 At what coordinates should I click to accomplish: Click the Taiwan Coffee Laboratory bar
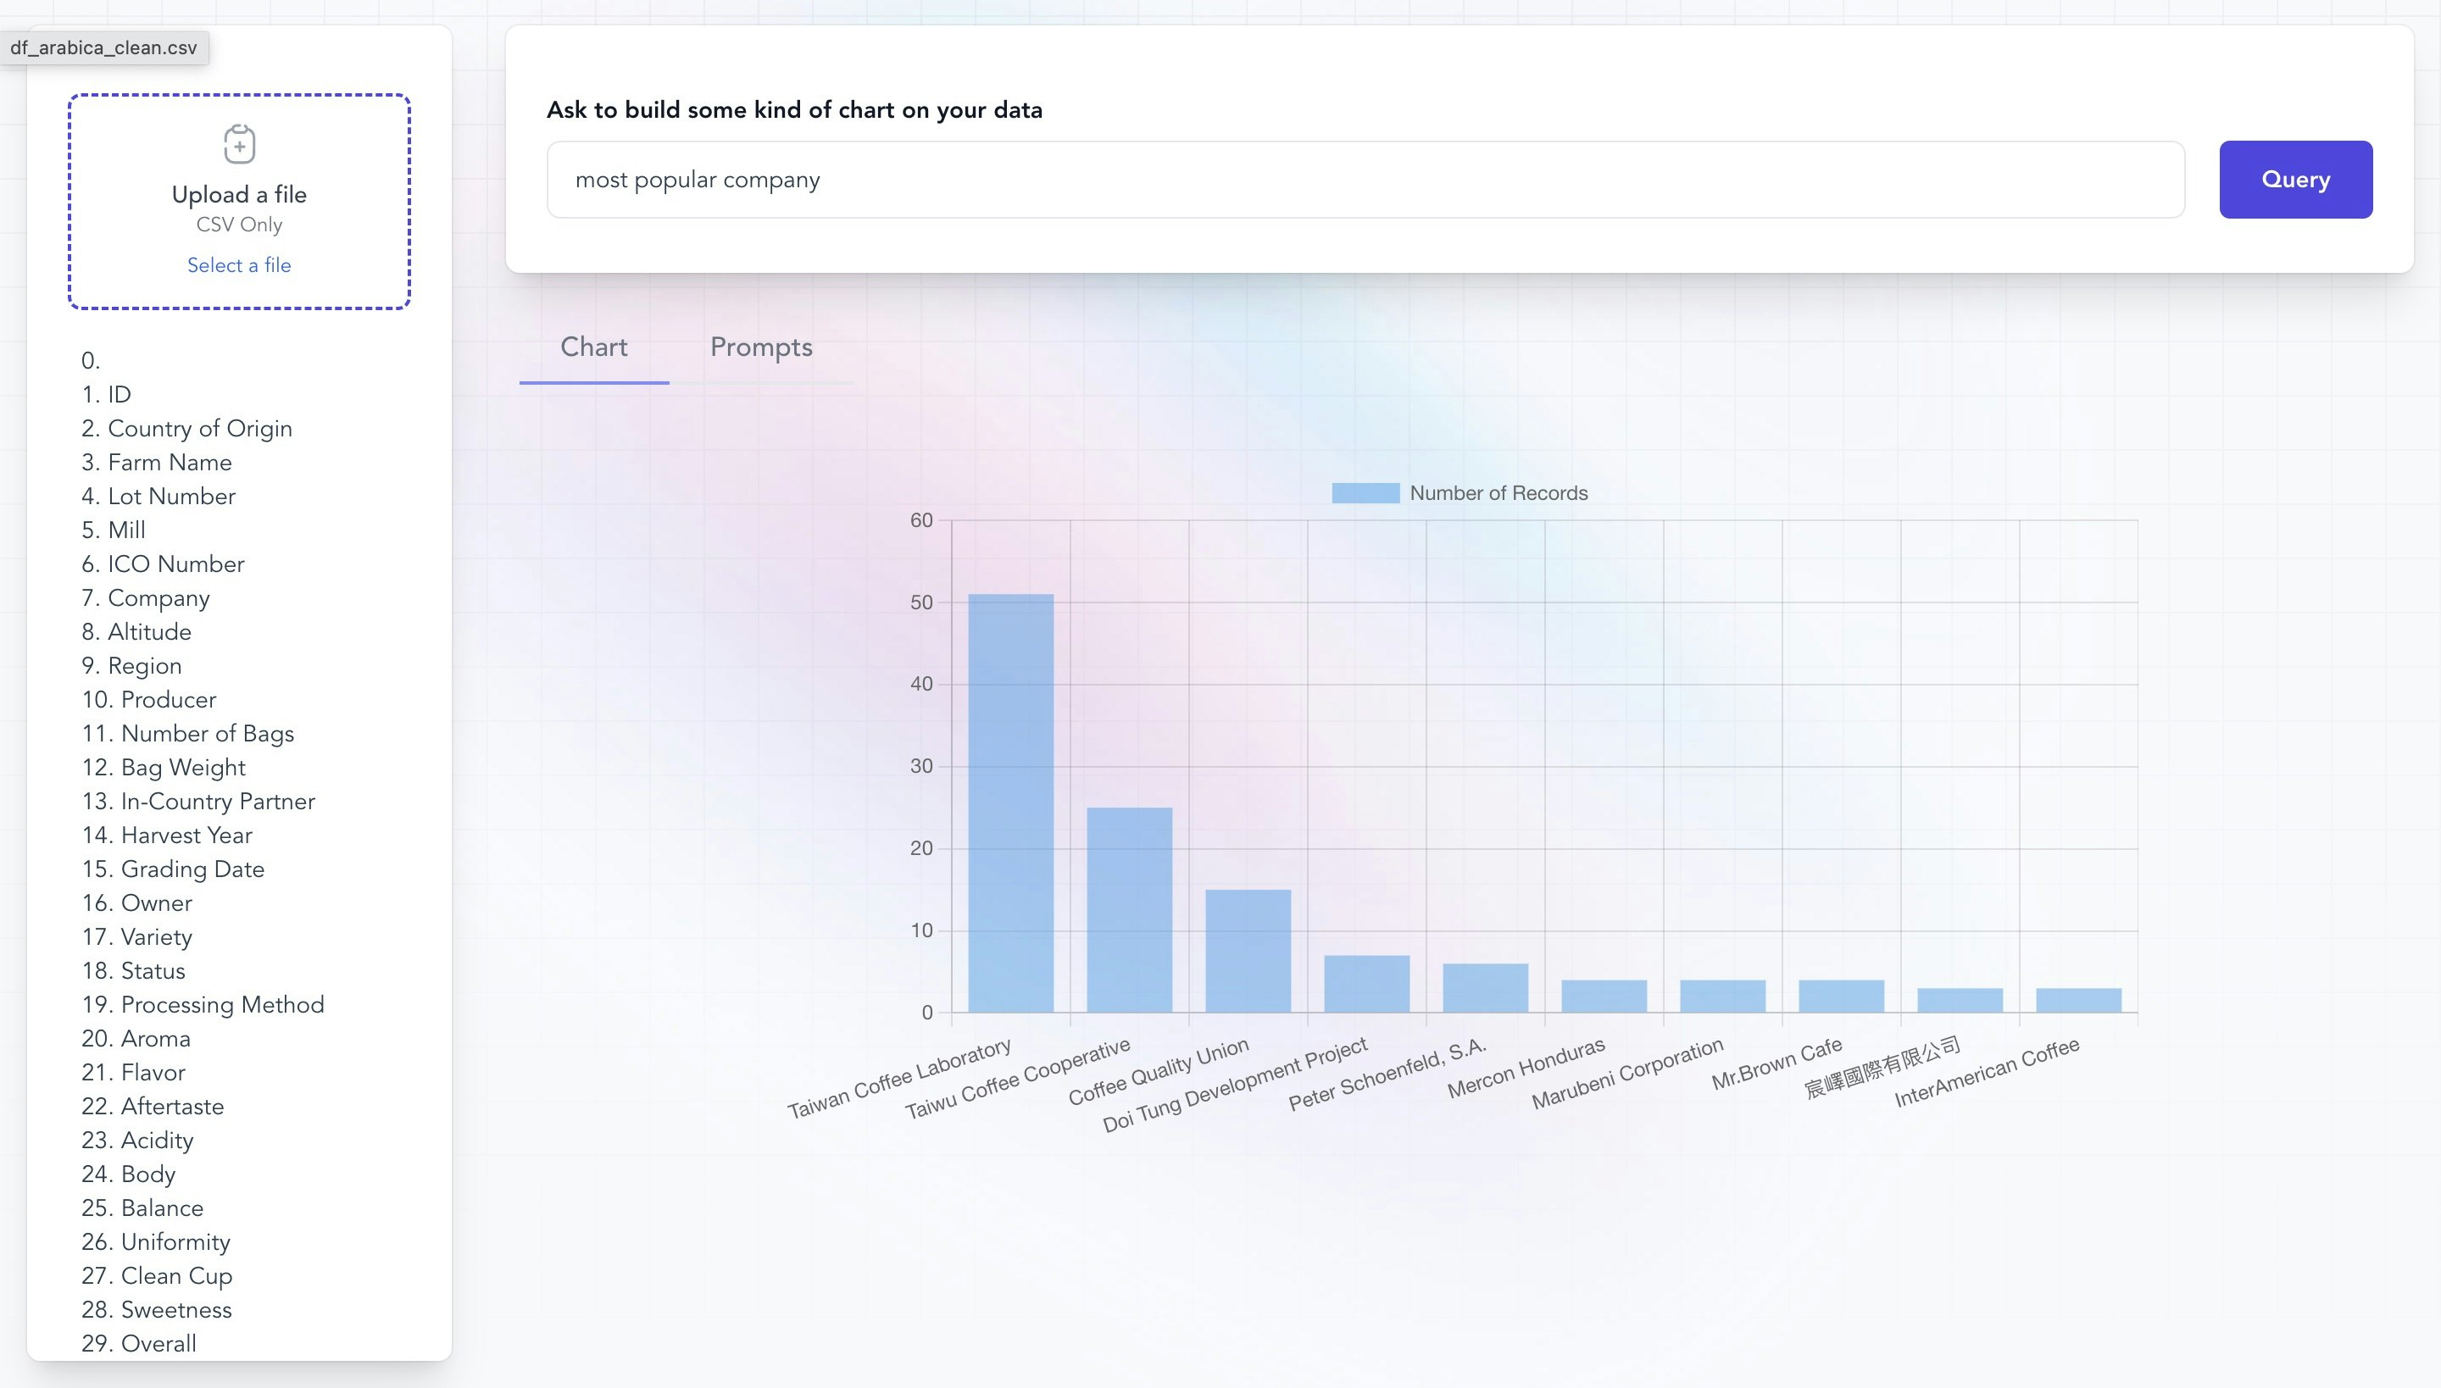[x=1009, y=802]
